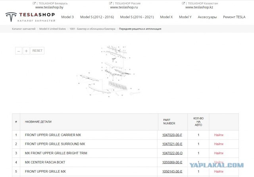Visit www.teslashop.ru

(x=124, y=7)
